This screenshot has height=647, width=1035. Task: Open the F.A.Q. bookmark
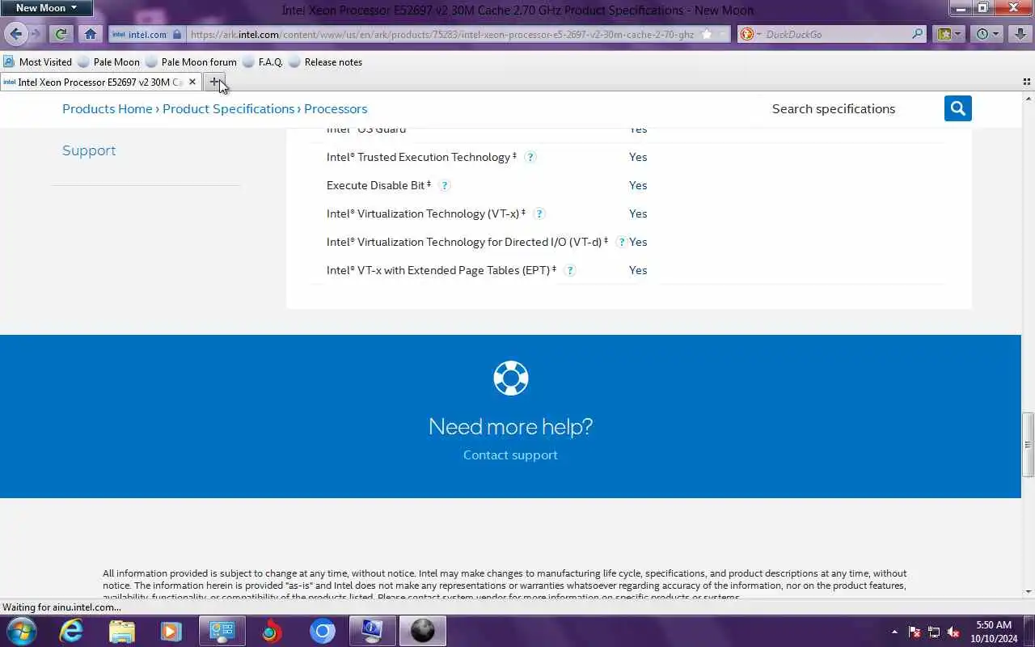pos(262,61)
